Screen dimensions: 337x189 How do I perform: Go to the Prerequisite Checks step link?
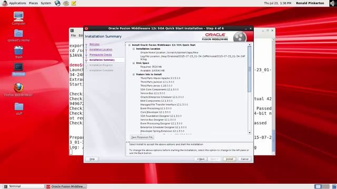[x=101, y=55]
